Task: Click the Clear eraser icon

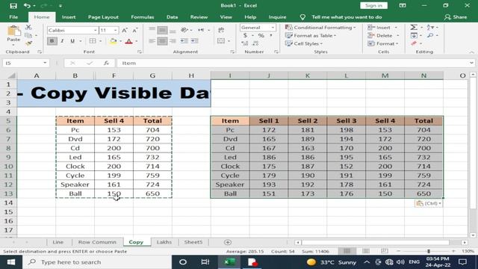Action: [414, 43]
